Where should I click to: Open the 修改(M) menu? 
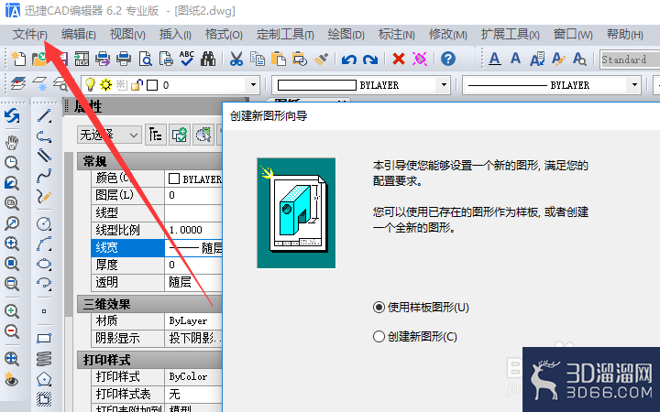coord(448,34)
